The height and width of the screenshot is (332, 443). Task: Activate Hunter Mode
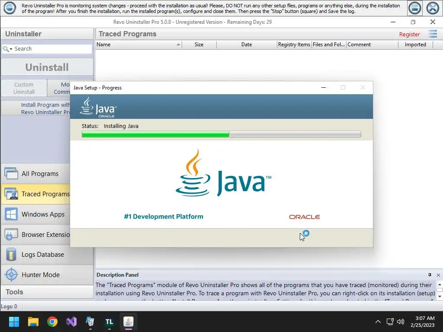pos(47,275)
